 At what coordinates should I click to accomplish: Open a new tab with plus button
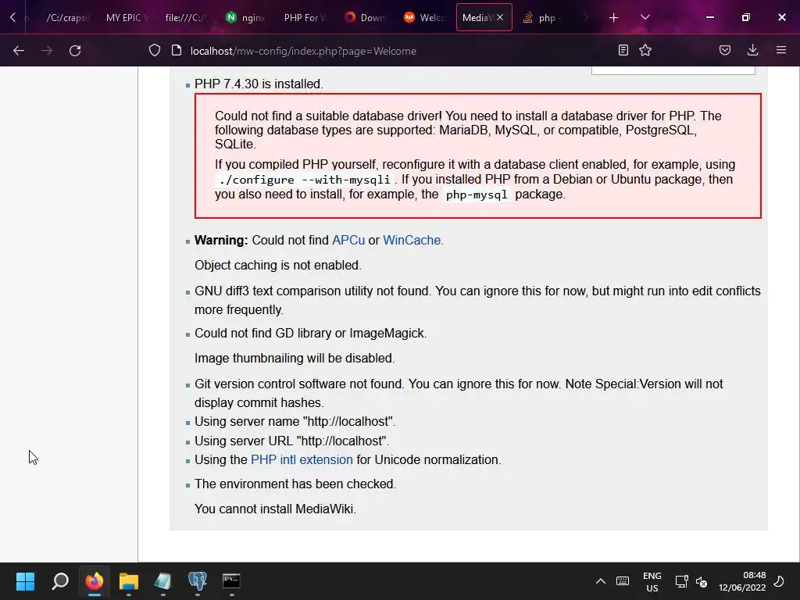[x=614, y=18]
